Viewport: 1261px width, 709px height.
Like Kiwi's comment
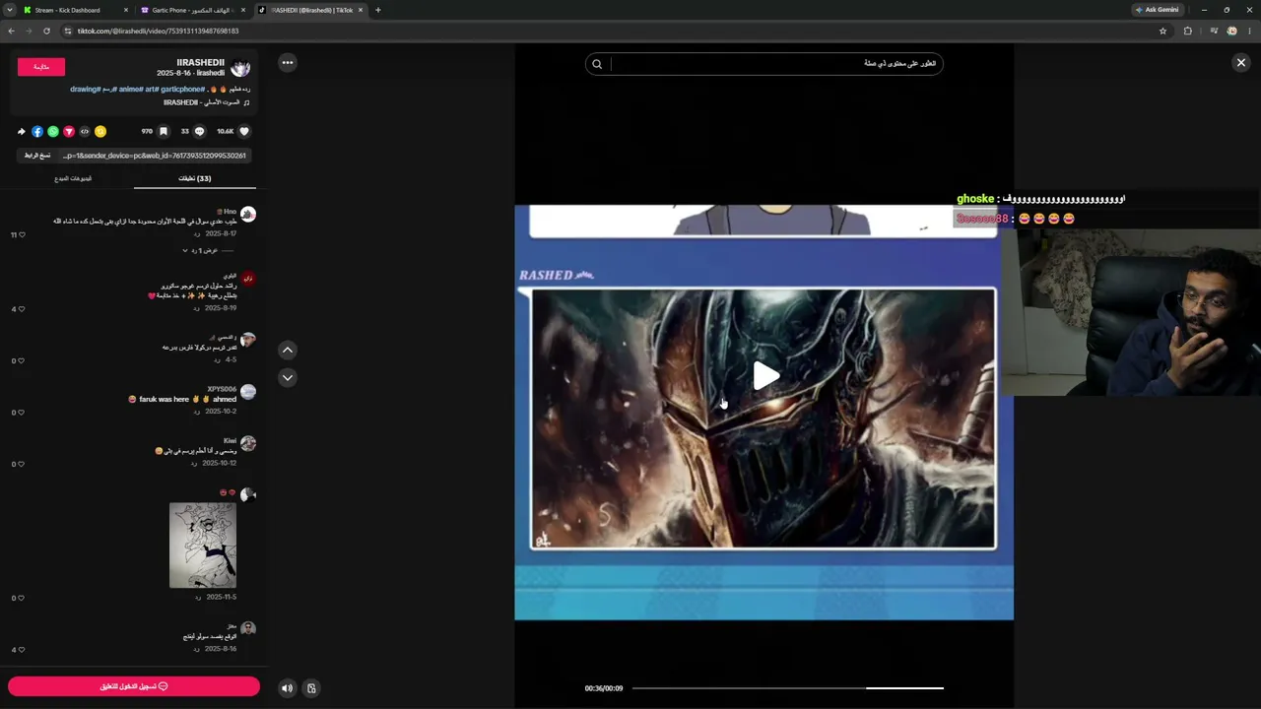point(21,464)
